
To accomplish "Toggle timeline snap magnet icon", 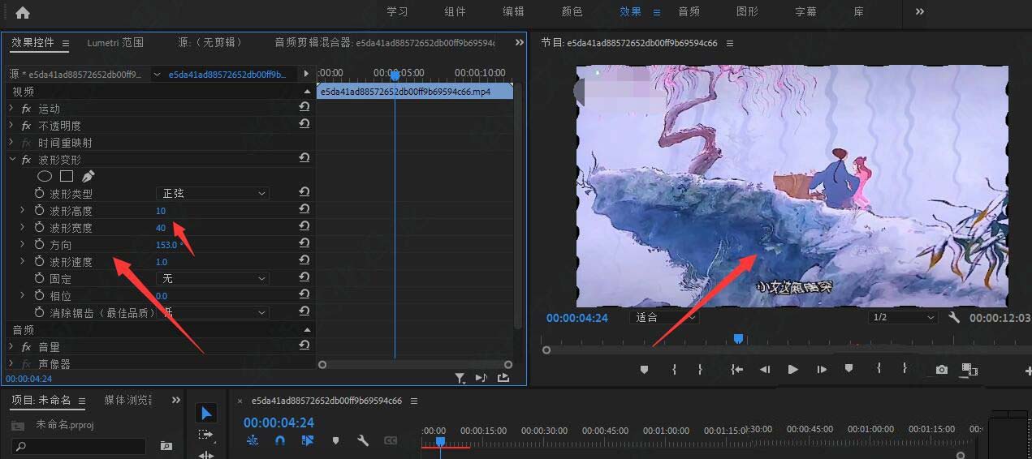I will 279,440.
